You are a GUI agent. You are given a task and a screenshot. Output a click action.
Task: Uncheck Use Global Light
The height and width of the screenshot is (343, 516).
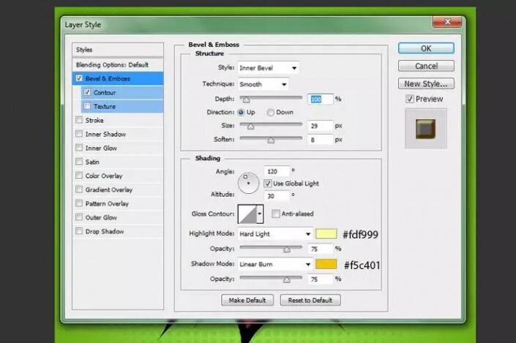[x=268, y=183]
